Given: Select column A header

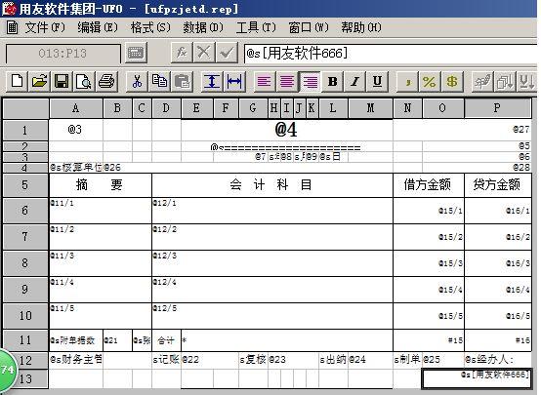Looking at the screenshot, I should (x=76, y=108).
